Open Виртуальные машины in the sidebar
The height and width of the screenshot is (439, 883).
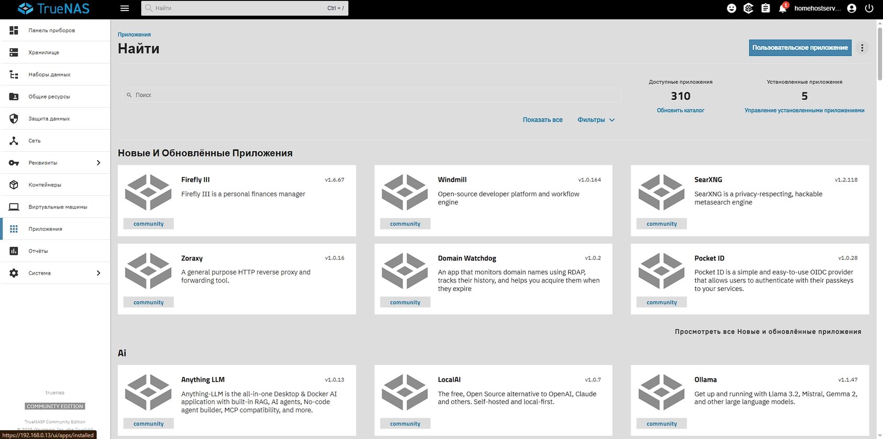click(x=55, y=207)
